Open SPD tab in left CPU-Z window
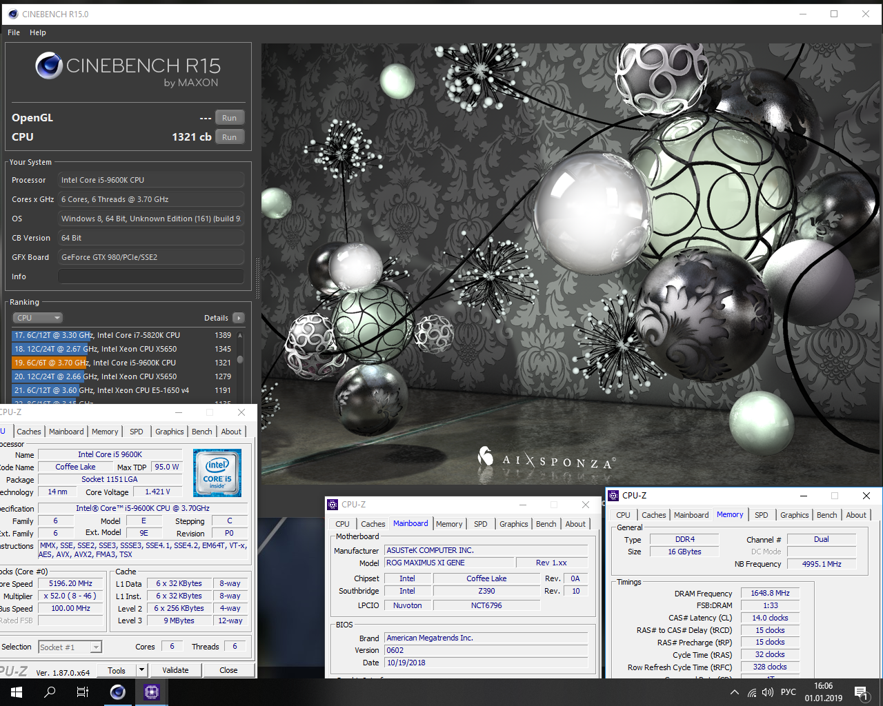 pos(137,432)
